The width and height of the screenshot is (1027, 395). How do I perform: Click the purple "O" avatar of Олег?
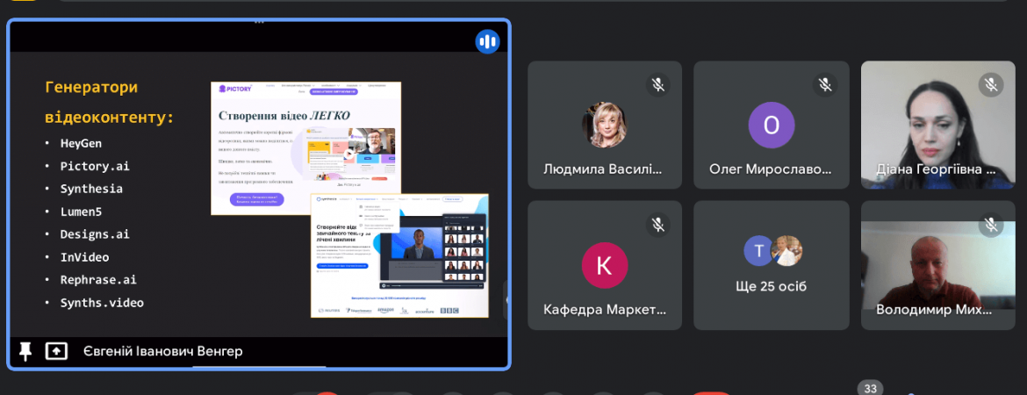772,126
